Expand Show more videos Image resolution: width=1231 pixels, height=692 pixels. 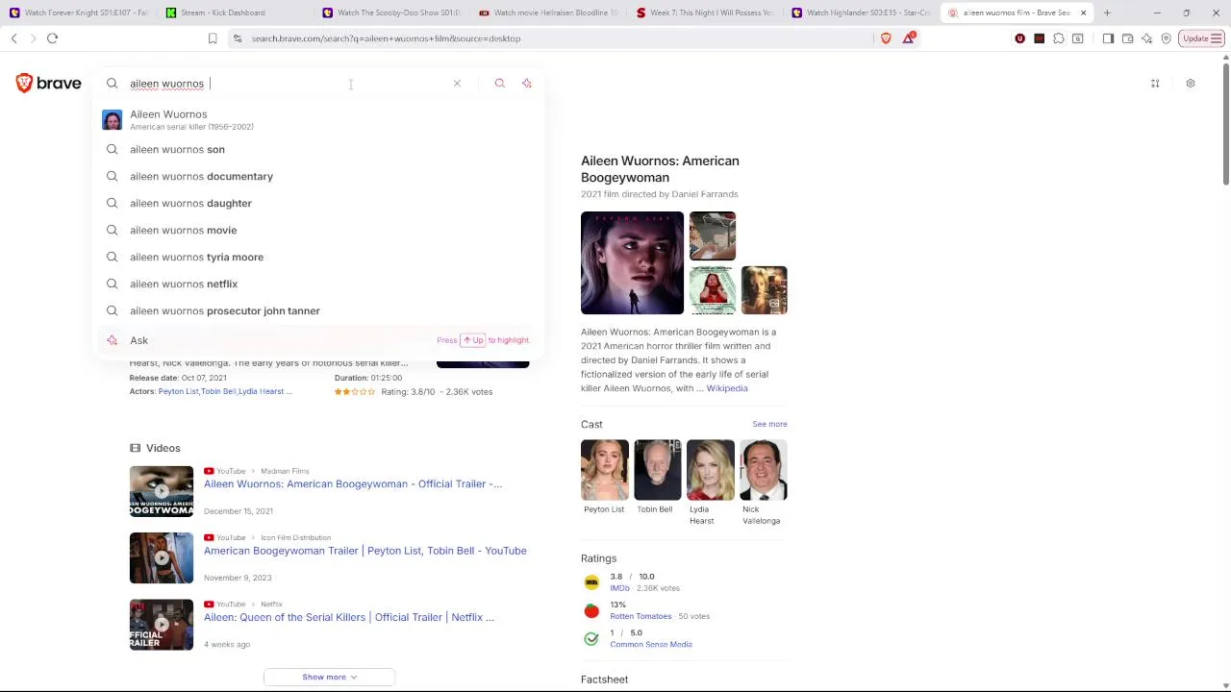[329, 677]
